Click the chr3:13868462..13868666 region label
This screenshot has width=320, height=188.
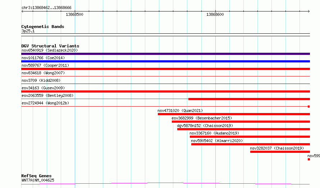click(x=46, y=8)
